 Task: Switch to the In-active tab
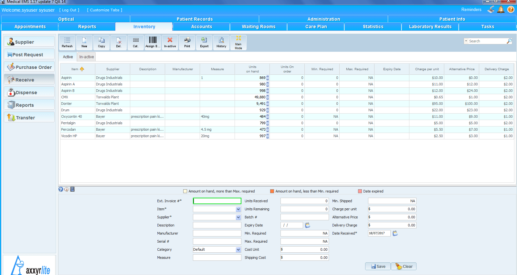(x=87, y=57)
